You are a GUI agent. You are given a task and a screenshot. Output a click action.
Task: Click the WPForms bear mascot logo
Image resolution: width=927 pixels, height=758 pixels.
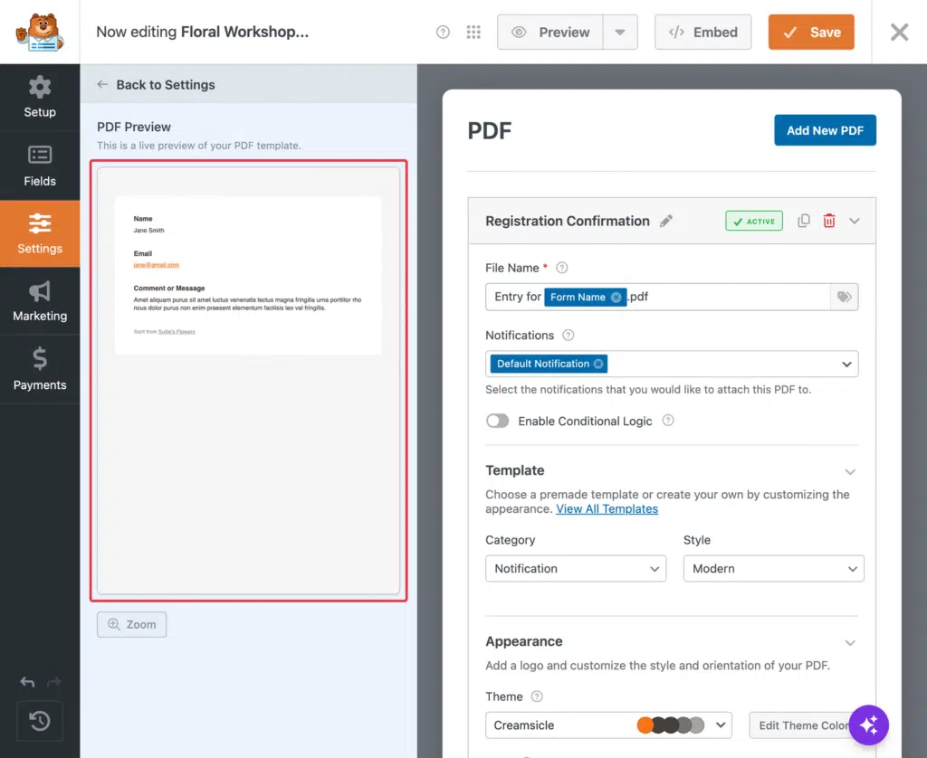[x=40, y=32]
